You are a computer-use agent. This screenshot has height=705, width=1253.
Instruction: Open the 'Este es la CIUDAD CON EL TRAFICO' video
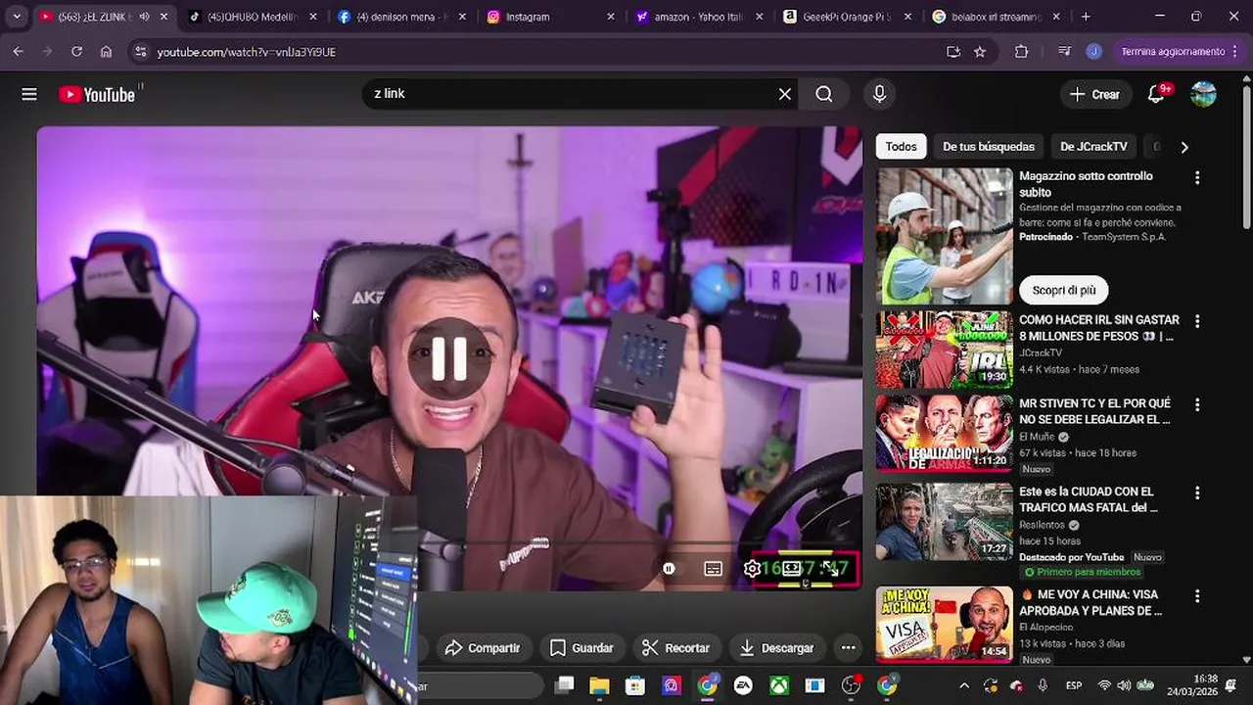pos(945,522)
